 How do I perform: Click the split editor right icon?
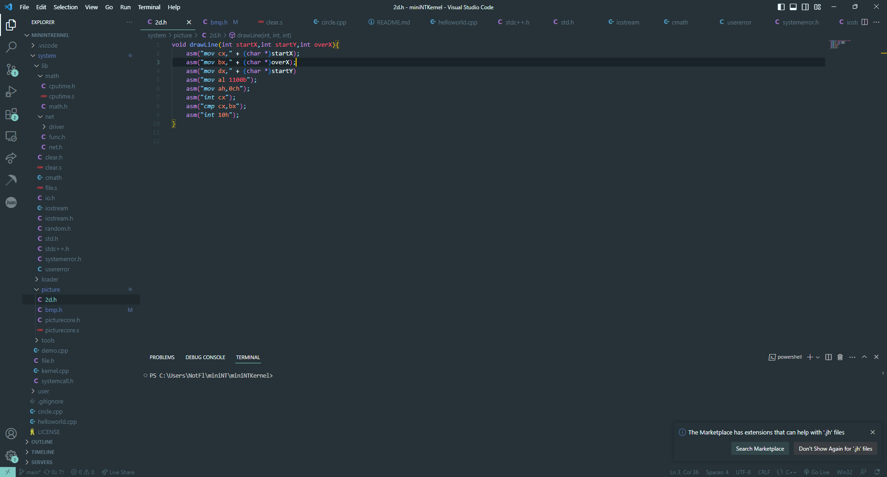point(864,22)
